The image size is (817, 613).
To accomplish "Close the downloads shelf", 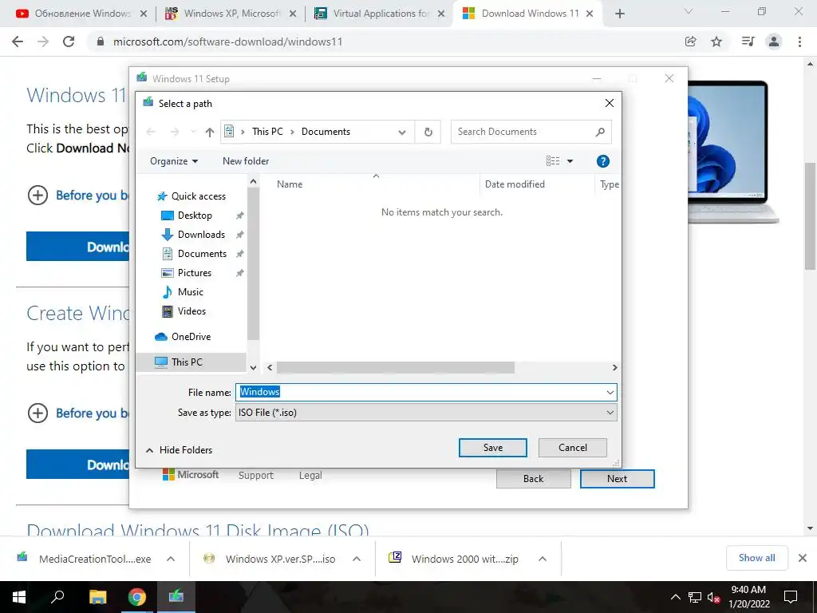I will click(803, 558).
